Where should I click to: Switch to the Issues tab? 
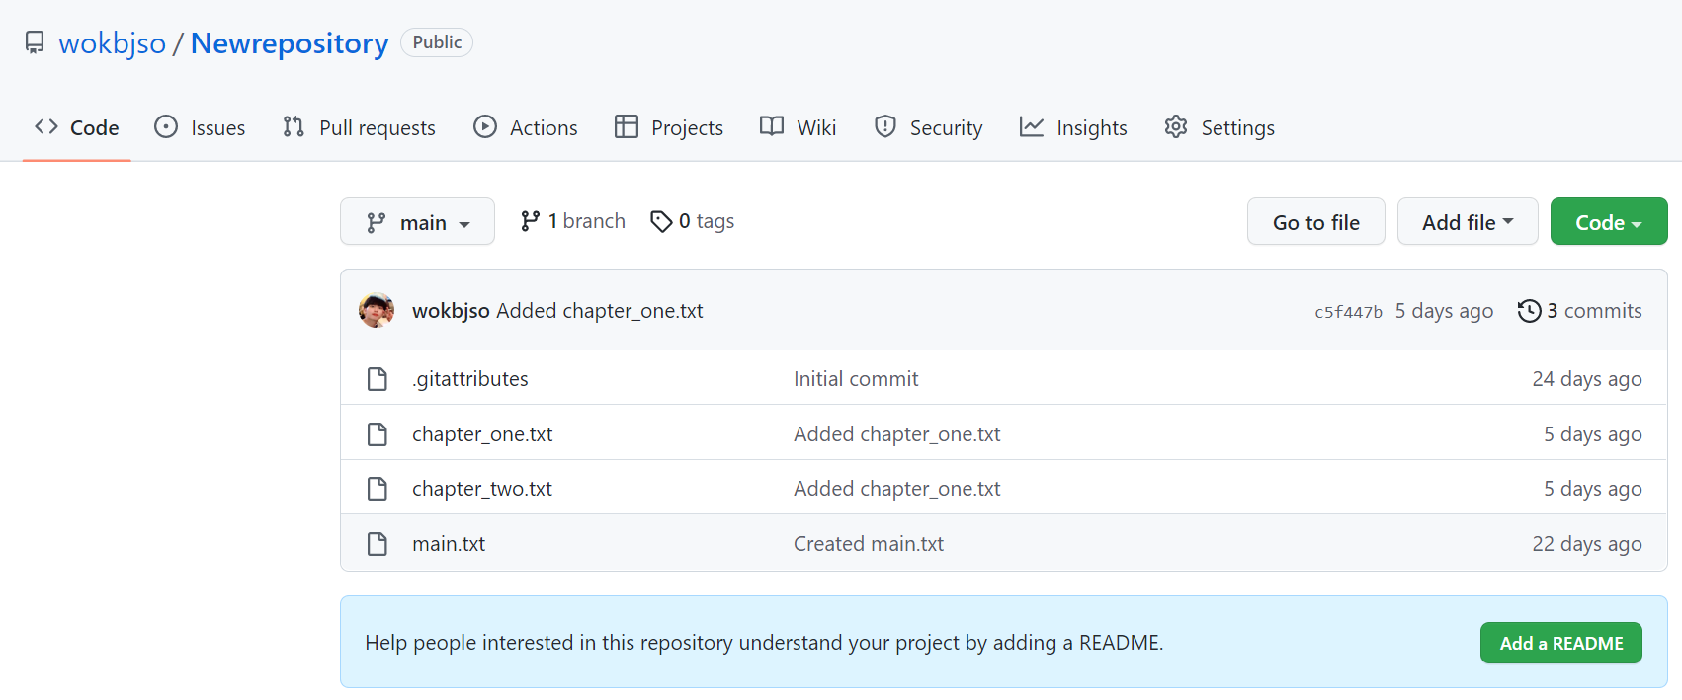[x=200, y=127]
